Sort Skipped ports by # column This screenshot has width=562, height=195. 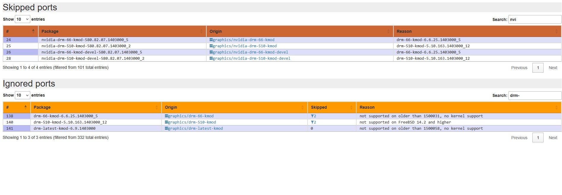click(20, 31)
